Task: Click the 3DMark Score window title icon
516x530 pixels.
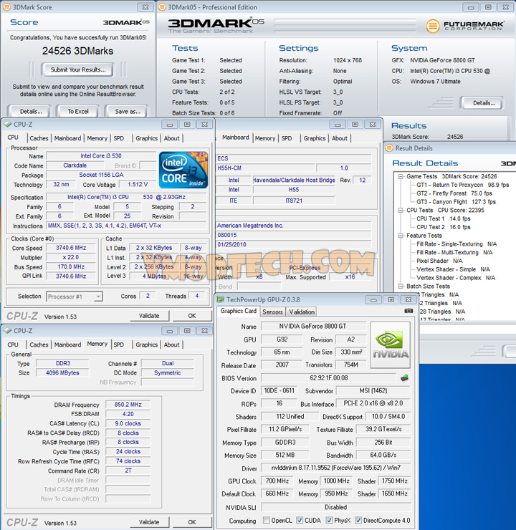Action: [x=6, y=7]
